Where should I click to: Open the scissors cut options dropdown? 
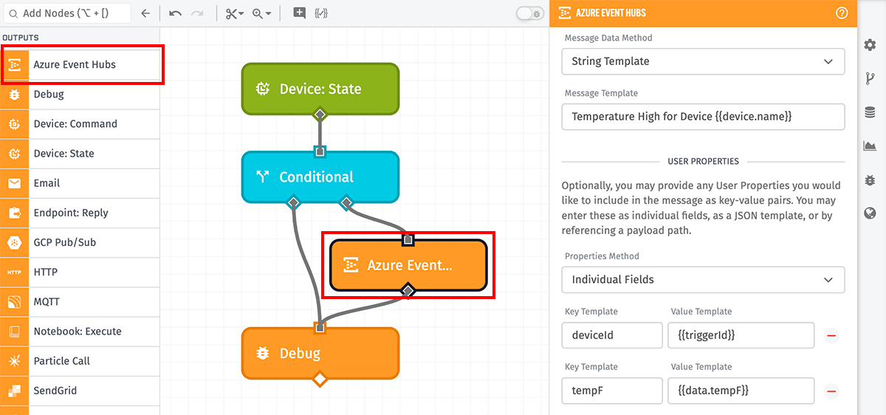pos(235,13)
